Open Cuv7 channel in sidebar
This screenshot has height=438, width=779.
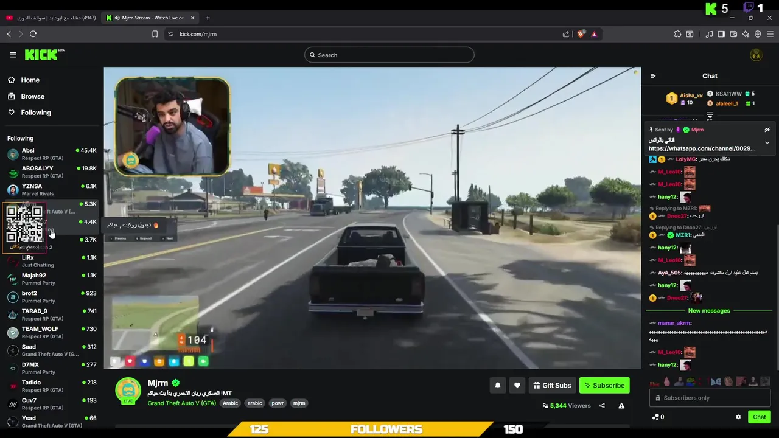coord(52,404)
